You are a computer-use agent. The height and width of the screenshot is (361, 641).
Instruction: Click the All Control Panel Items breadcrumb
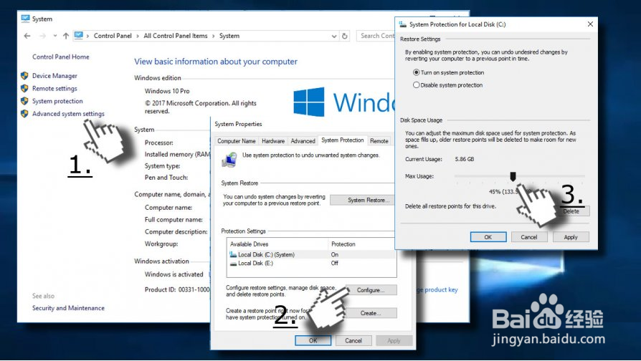[x=176, y=36]
